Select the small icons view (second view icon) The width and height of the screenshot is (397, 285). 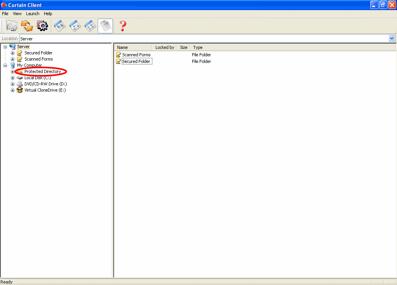(75, 26)
